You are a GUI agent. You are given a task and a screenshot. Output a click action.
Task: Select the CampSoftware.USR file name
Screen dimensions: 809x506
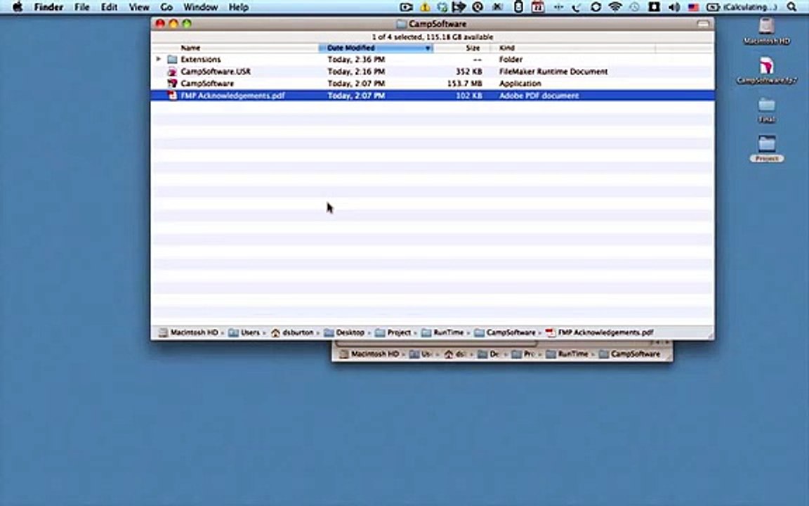[x=216, y=71]
